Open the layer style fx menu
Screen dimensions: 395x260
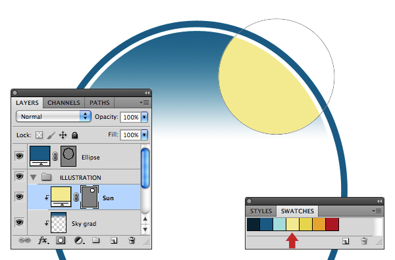(43, 241)
